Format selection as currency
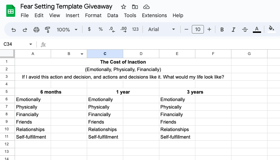The width and height of the screenshot is (280, 160). pos(89,30)
